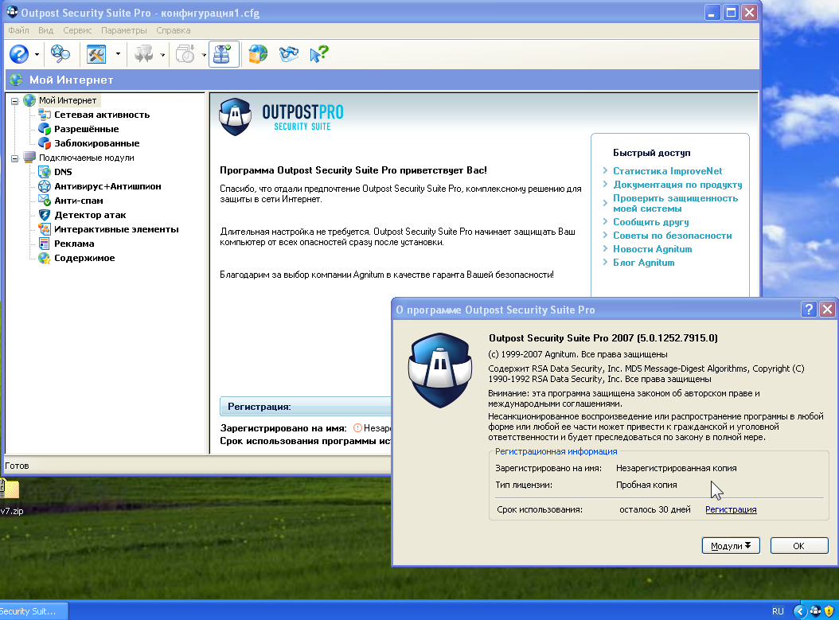The image size is (839, 620).
Task: Collapse the Мой Интернет tree node
Action: [x=15, y=100]
